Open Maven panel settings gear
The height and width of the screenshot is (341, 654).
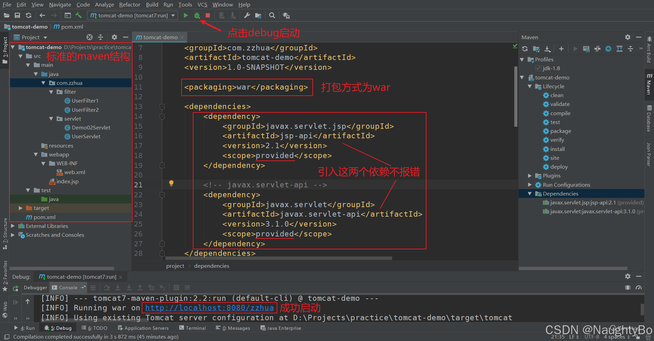[628, 37]
